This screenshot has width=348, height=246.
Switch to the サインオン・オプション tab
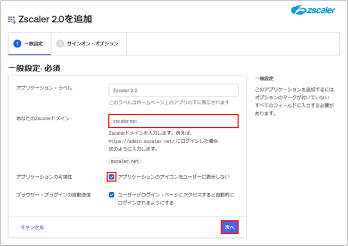[x=88, y=44]
